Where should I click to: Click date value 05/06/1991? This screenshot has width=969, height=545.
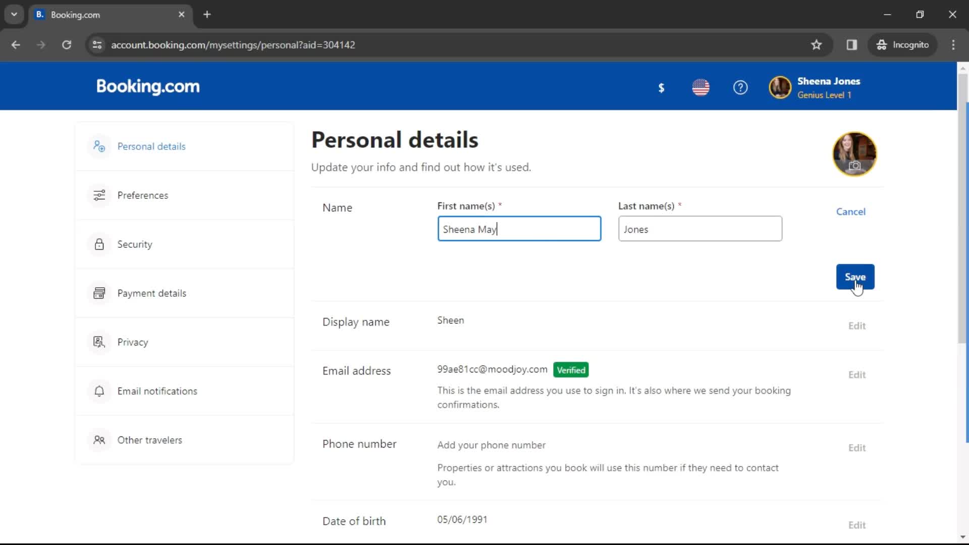(x=462, y=520)
